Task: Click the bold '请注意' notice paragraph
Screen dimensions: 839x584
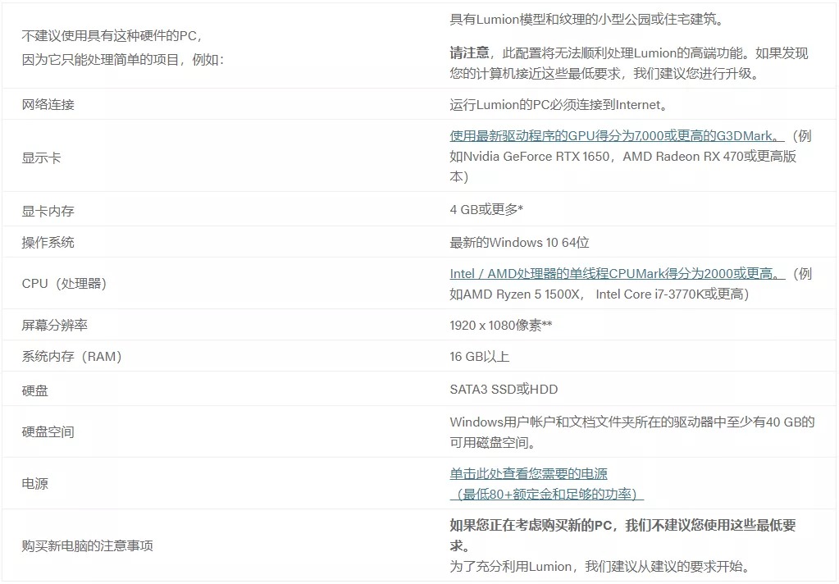Action: point(629,63)
